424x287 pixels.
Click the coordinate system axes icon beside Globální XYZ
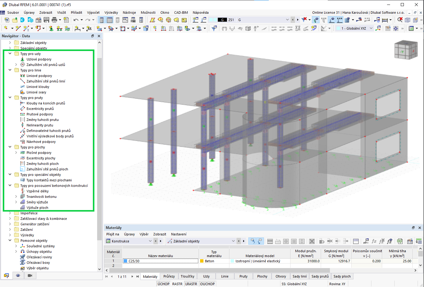(378, 28)
